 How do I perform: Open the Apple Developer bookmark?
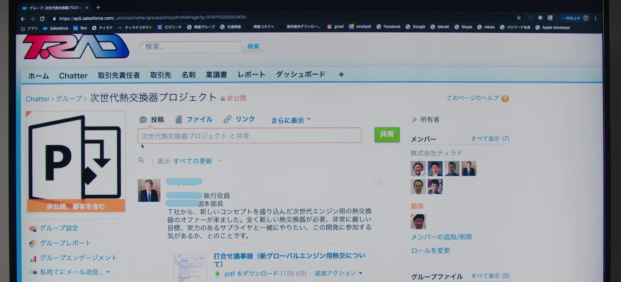[553, 27]
